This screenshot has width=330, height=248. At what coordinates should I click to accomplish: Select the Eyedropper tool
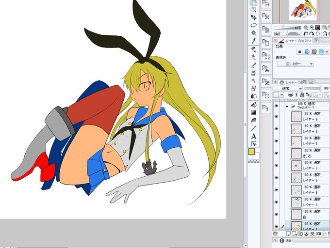254,41
